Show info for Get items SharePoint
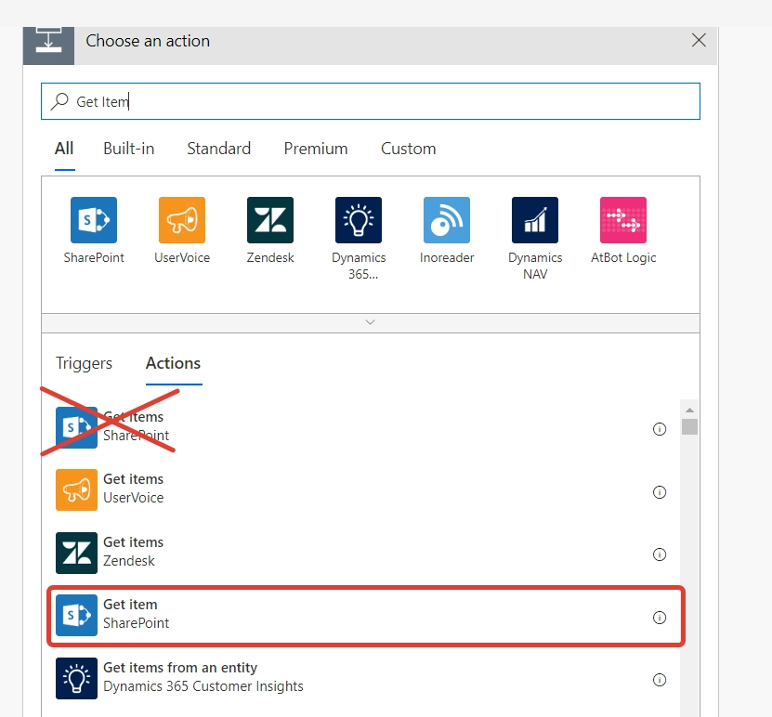772x717 pixels. 660,429
